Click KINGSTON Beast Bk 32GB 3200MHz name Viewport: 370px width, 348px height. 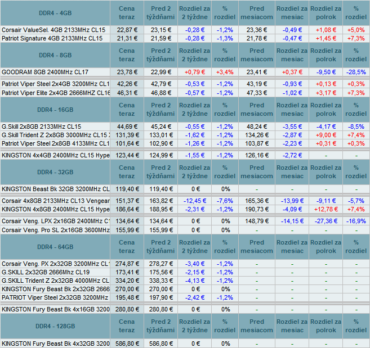[x=56, y=189]
